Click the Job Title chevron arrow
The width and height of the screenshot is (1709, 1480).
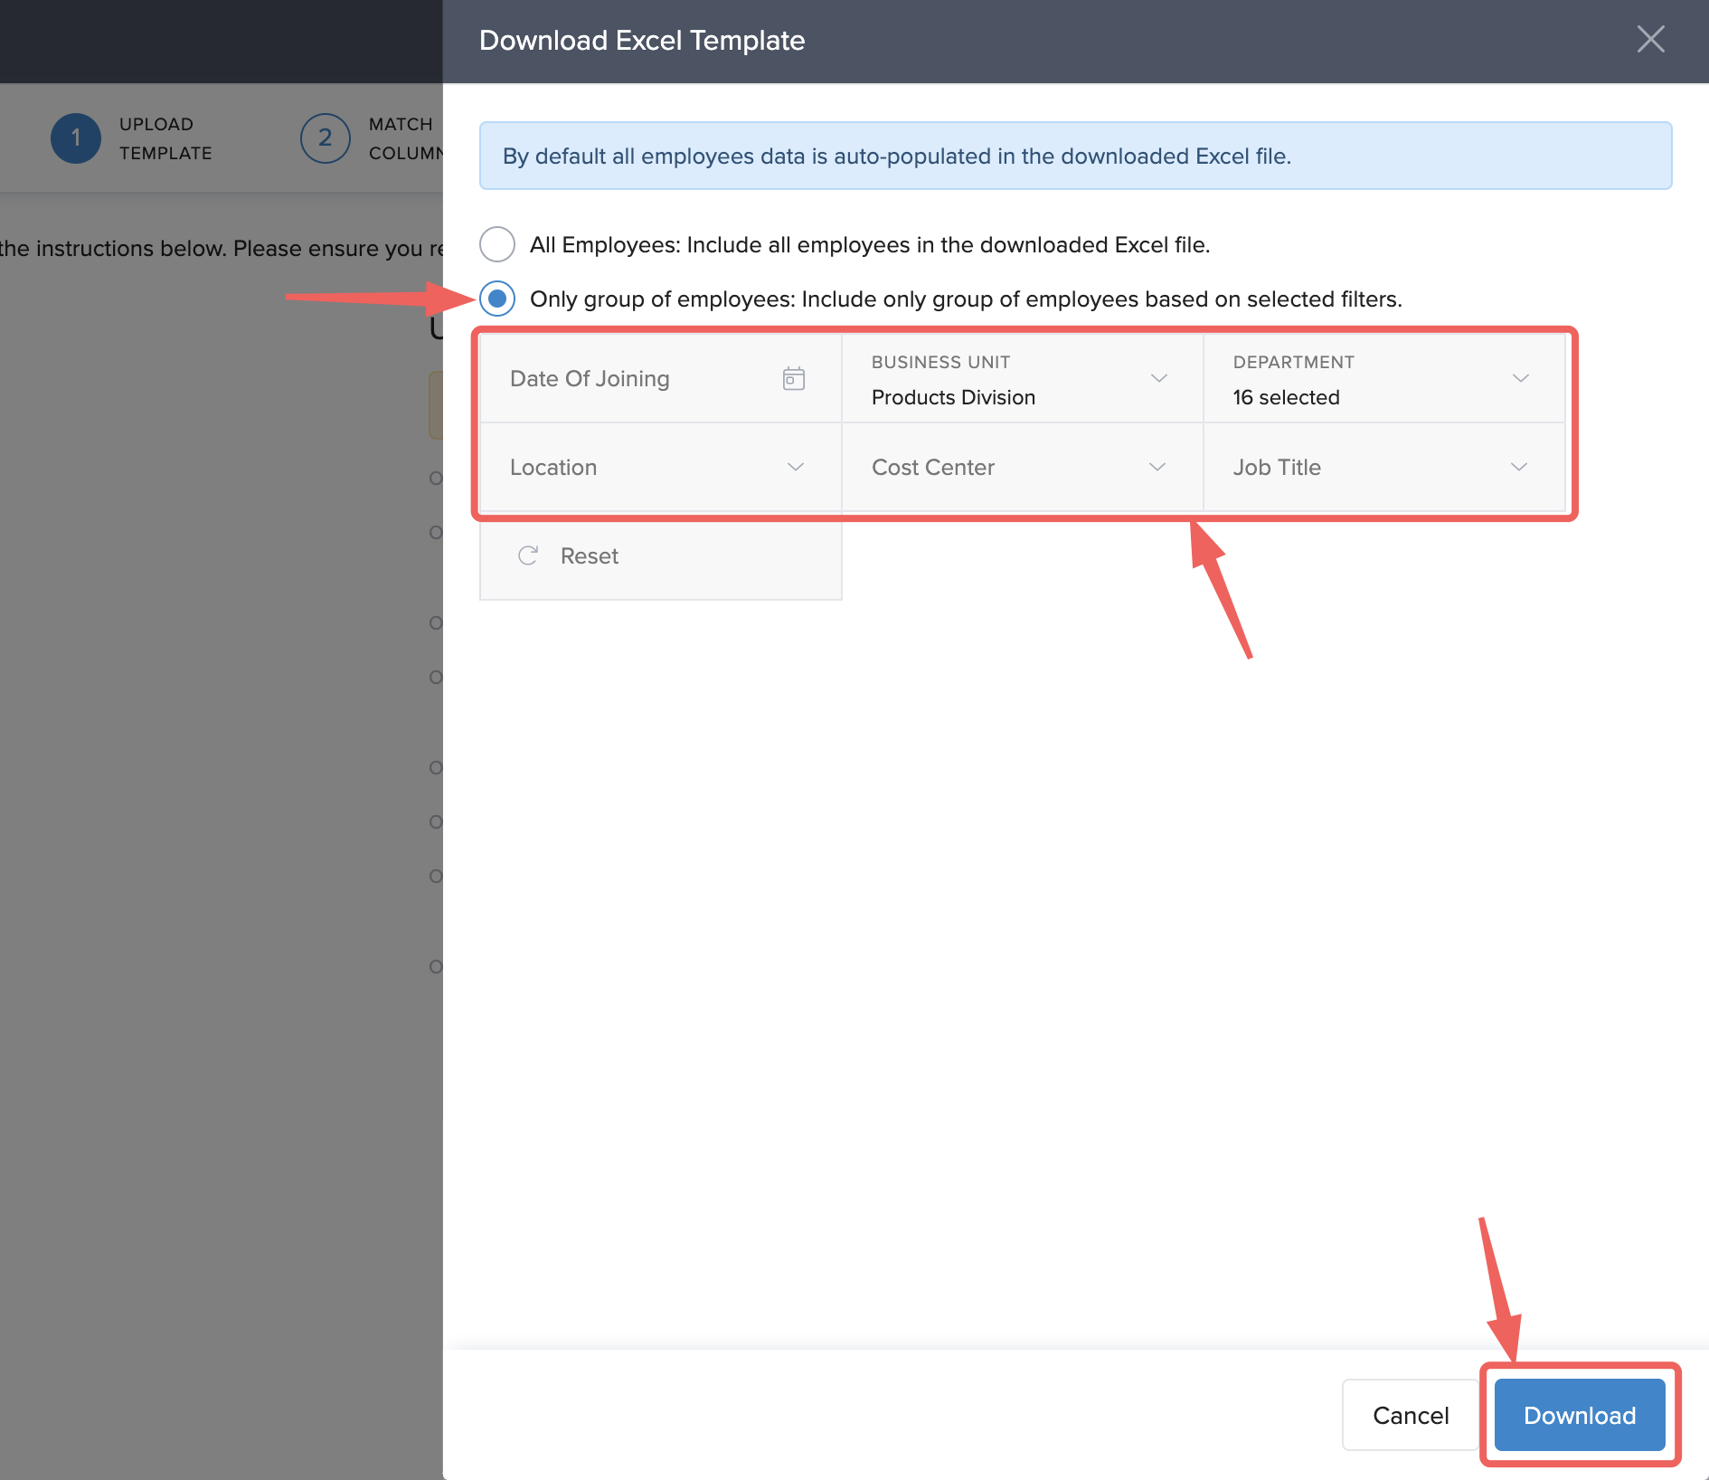pyautogui.click(x=1518, y=467)
